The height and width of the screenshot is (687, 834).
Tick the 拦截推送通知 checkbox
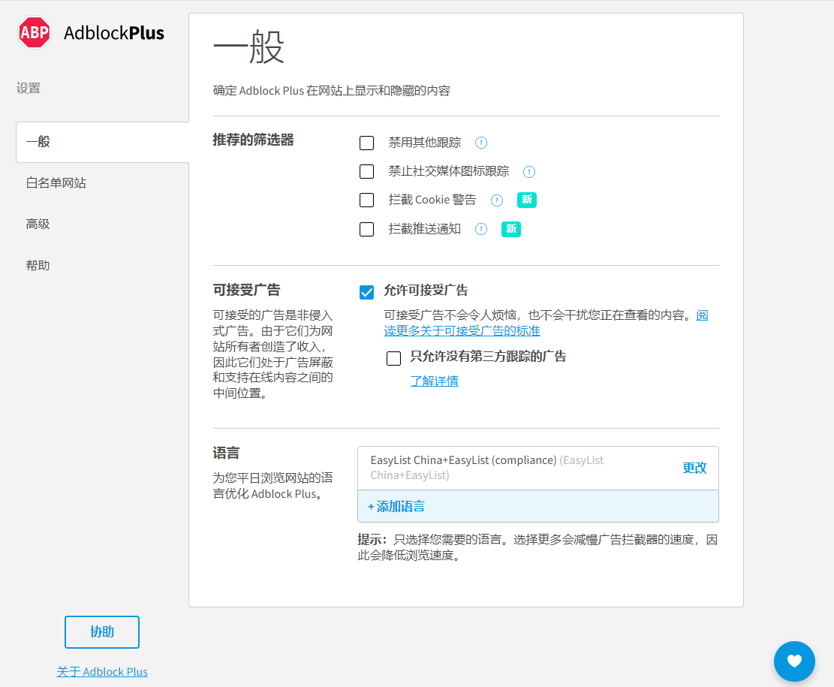366,229
